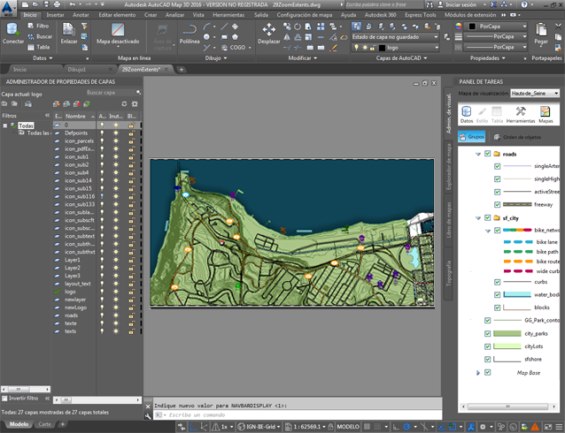565x433 pixels.
Task: Toggle the city_parks layer checkbox
Action: (x=488, y=334)
